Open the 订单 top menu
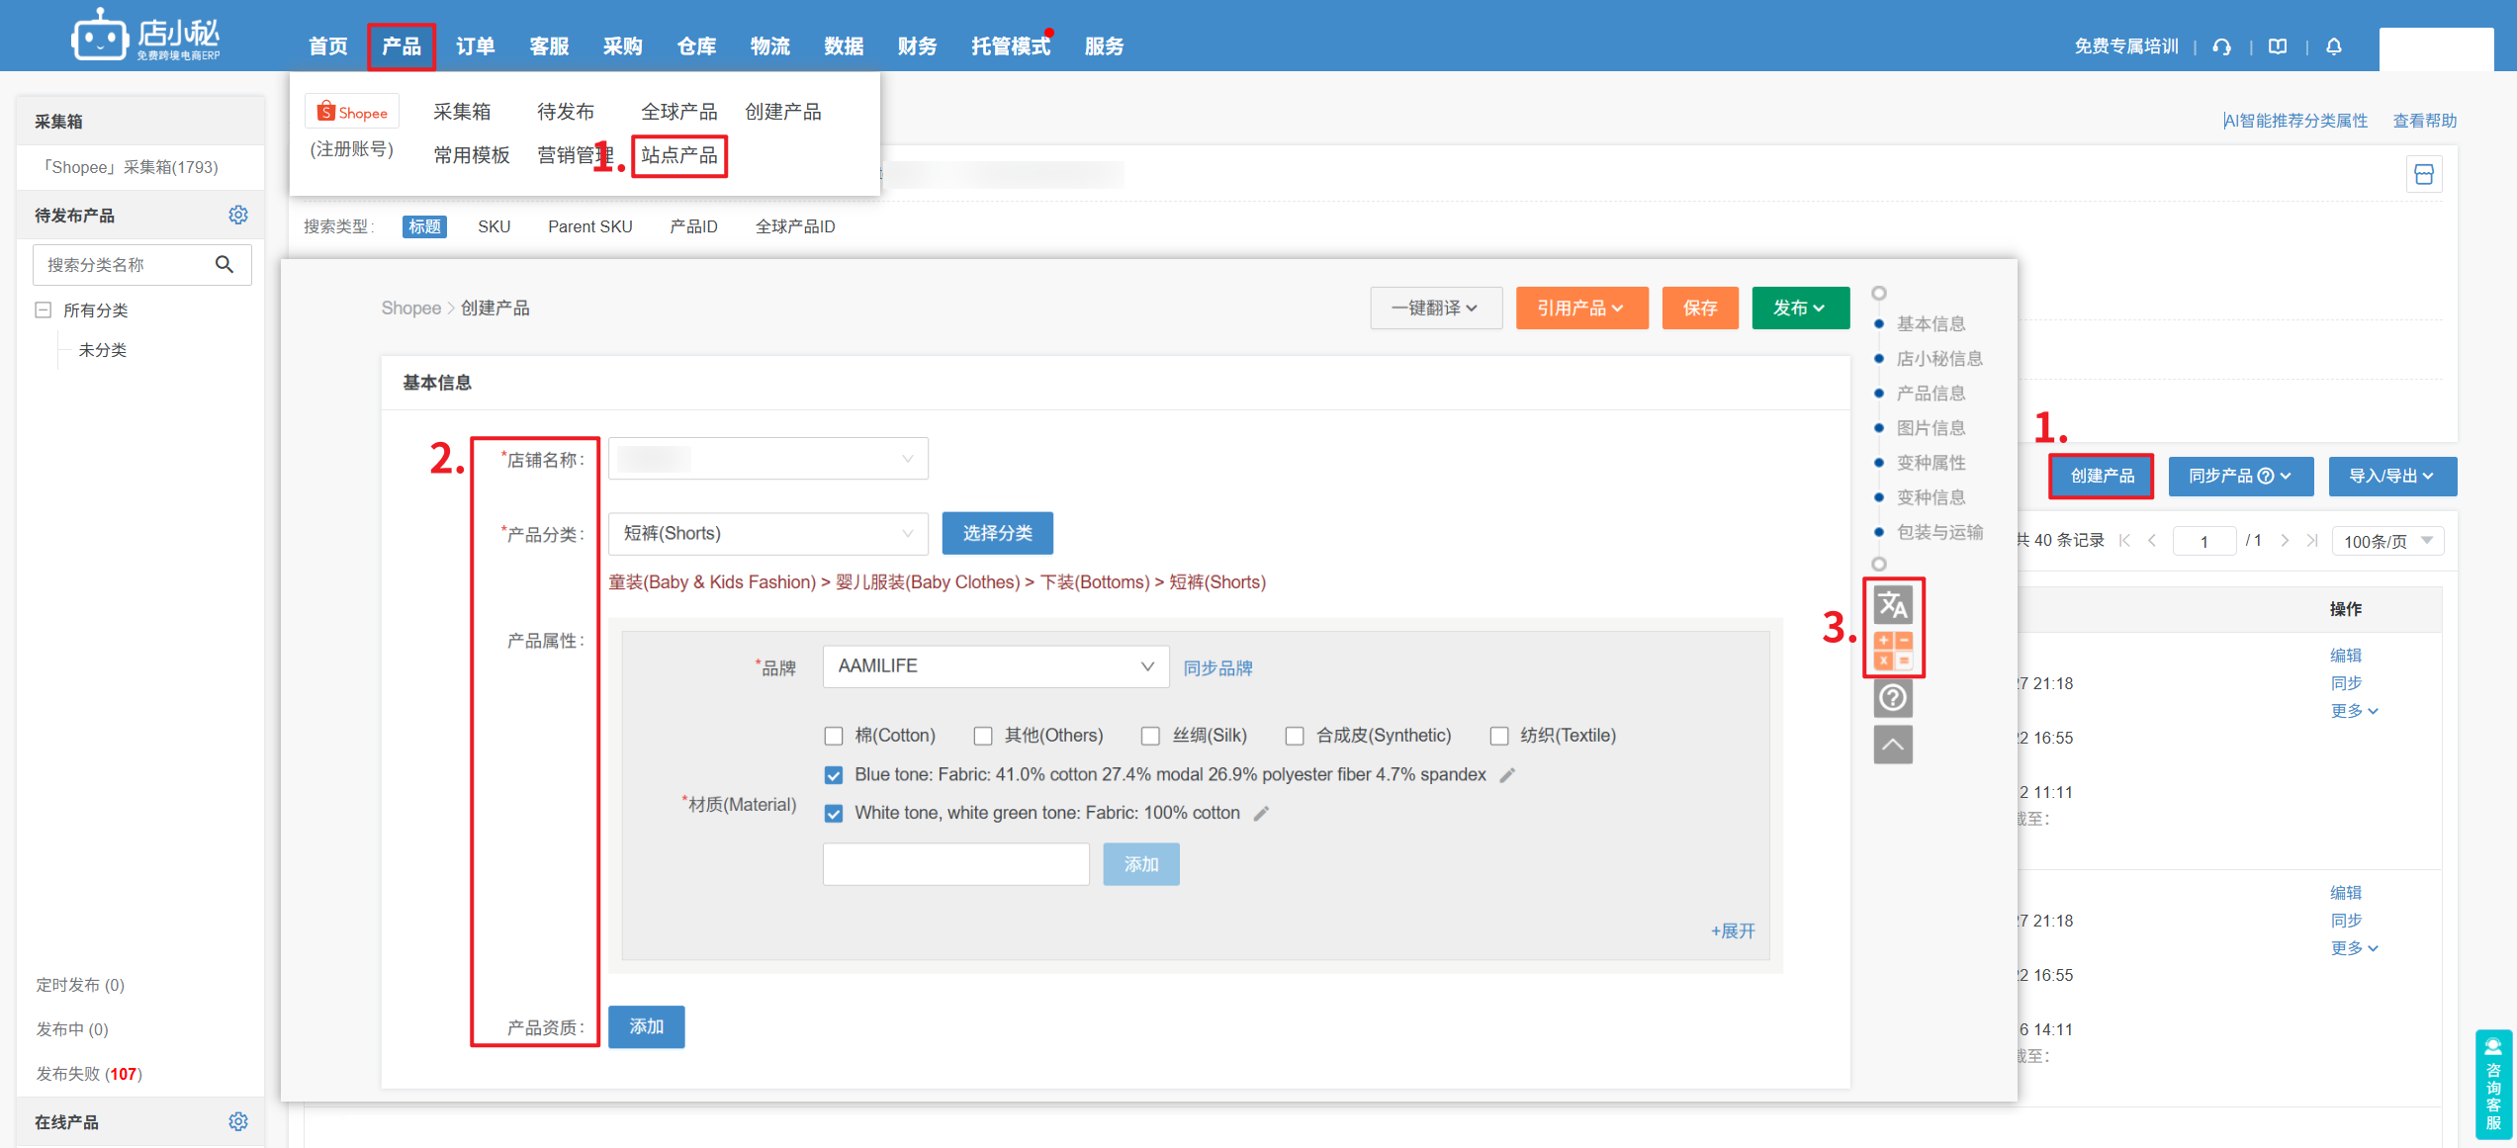 point(475,46)
